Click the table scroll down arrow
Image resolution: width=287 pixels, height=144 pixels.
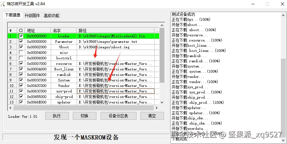pos(162,102)
